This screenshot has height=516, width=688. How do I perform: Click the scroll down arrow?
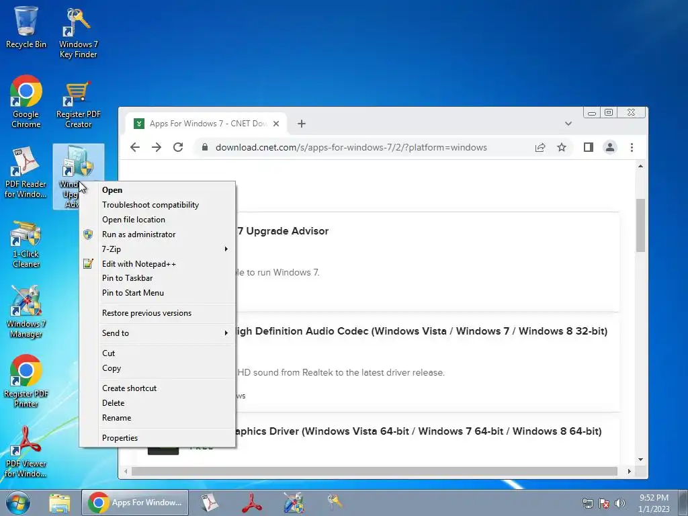click(640, 460)
